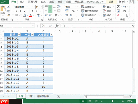Switch to the 出库 sheet tab
Image resolution: width=138 pixels, height=104 pixels.
30,97
